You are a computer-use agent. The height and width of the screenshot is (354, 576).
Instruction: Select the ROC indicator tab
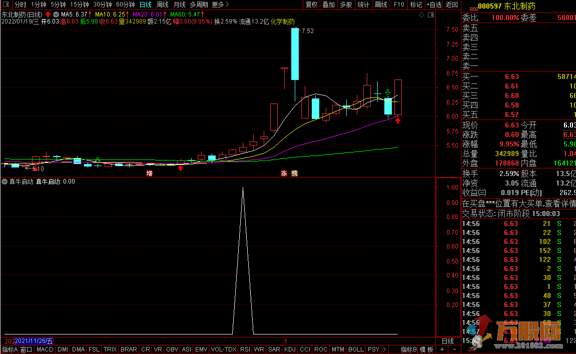pos(321,349)
